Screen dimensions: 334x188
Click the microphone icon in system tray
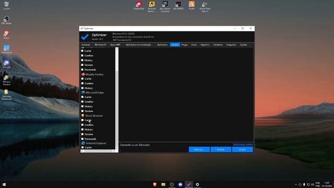tap(304, 184)
